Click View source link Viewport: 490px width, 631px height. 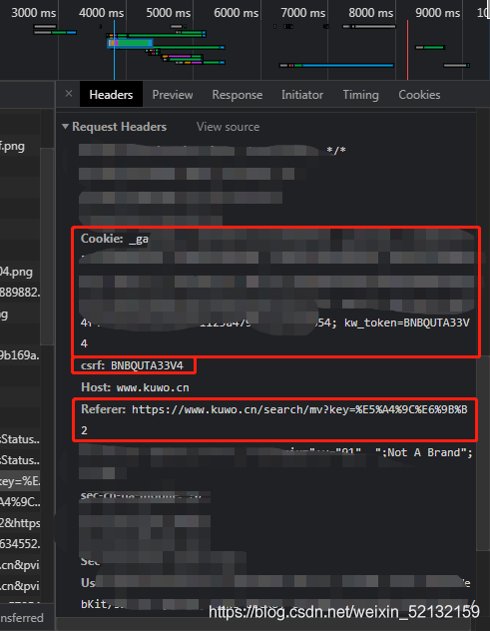click(x=229, y=127)
